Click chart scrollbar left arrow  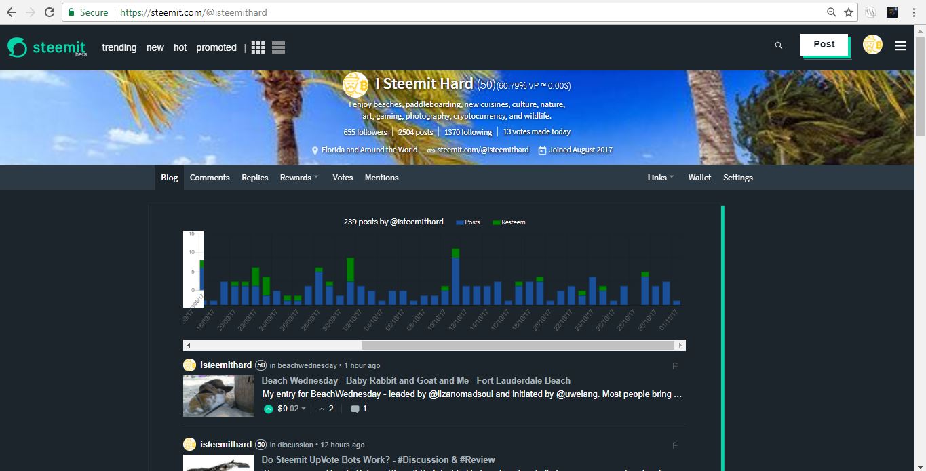pos(188,345)
